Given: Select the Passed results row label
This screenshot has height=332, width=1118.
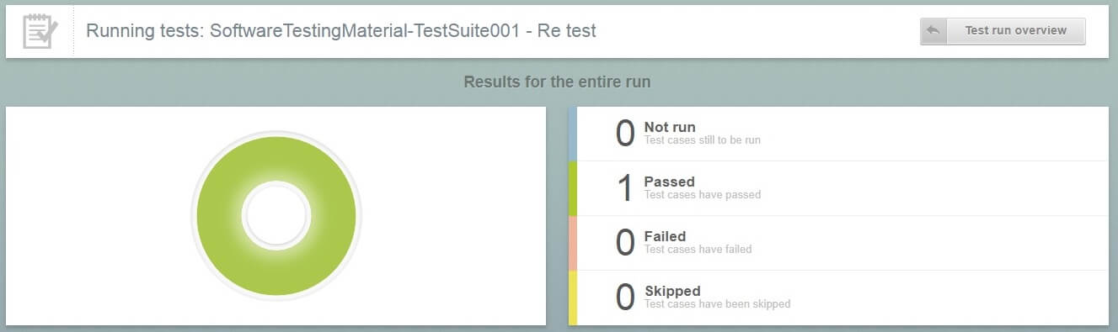Looking at the screenshot, I should click(669, 182).
